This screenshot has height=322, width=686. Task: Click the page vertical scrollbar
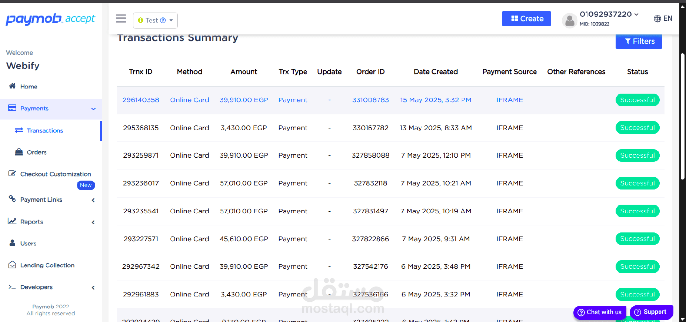[x=682, y=115]
